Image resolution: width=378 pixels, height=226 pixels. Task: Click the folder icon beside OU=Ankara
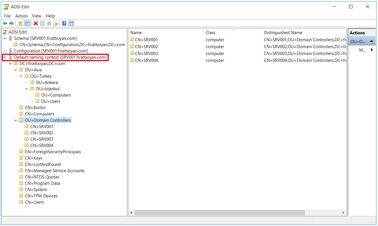tap(32, 82)
